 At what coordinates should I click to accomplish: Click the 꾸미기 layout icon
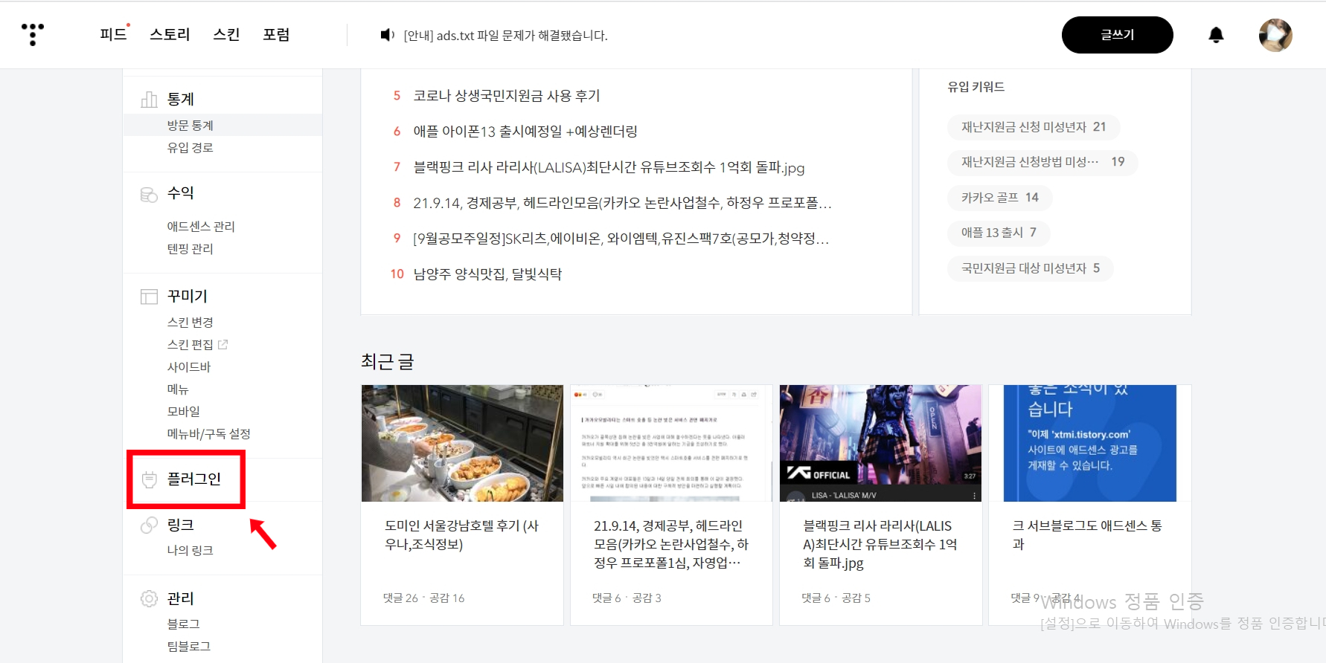click(x=149, y=297)
